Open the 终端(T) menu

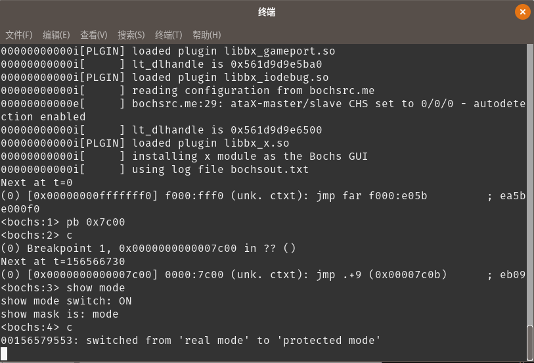tap(169, 35)
